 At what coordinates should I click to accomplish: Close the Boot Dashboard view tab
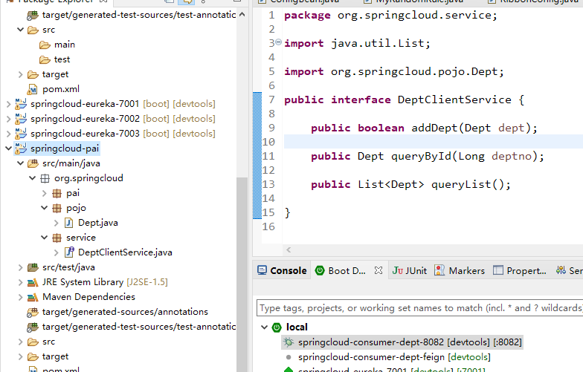379,270
